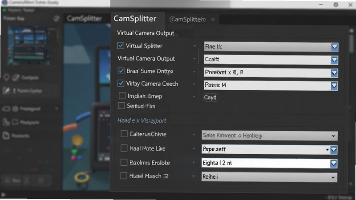Check the Hzarel Maach 32 checkbox
Viewport: 356px width, 200px height.
pos(124,176)
